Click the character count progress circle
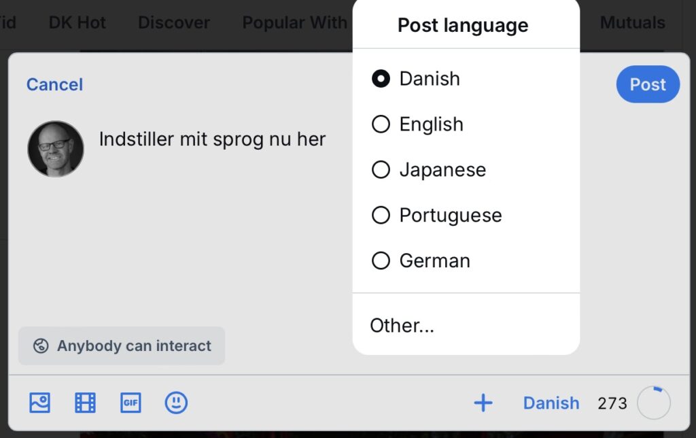The height and width of the screenshot is (438, 696). tap(653, 403)
